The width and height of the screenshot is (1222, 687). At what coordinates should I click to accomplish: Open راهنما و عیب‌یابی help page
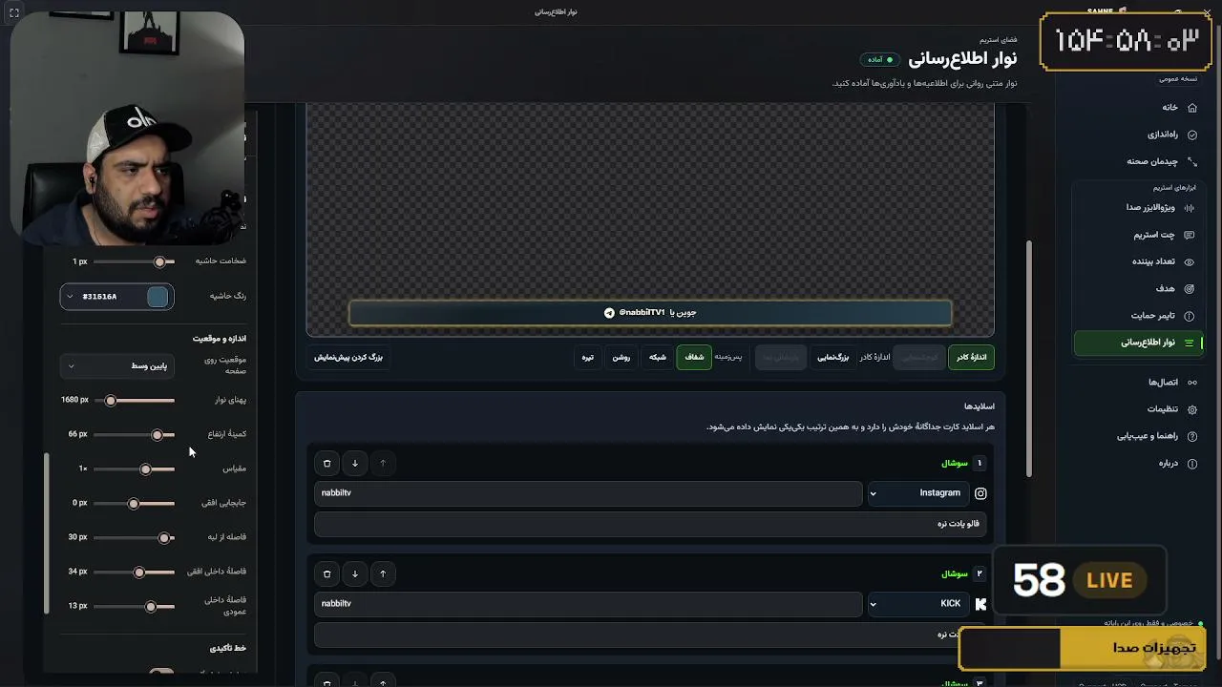click(x=1137, y=436)
